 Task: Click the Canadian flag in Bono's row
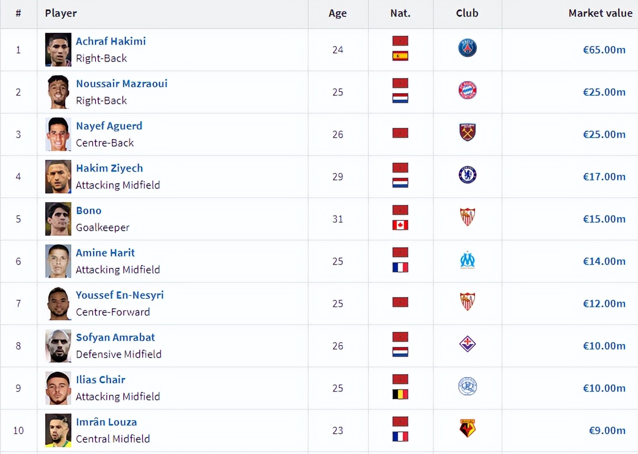pyautogui.click(x=400, y=226)
